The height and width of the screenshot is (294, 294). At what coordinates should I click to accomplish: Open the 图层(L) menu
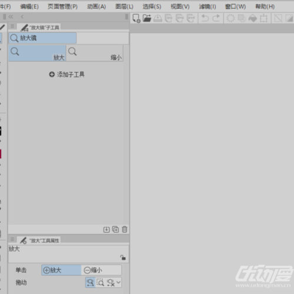pyautogui.click(x=124, y=6)
